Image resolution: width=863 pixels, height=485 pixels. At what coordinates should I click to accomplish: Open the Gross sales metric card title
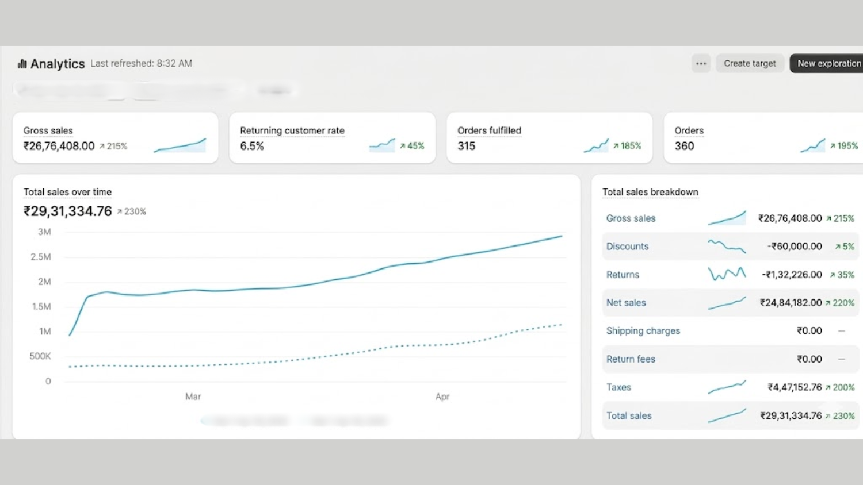coord(48,130)
